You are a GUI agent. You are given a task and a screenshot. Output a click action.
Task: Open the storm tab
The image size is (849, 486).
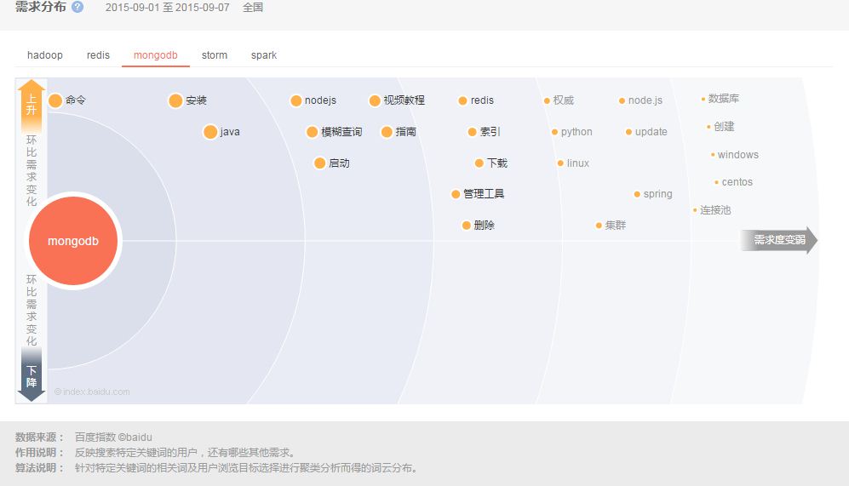215,55
